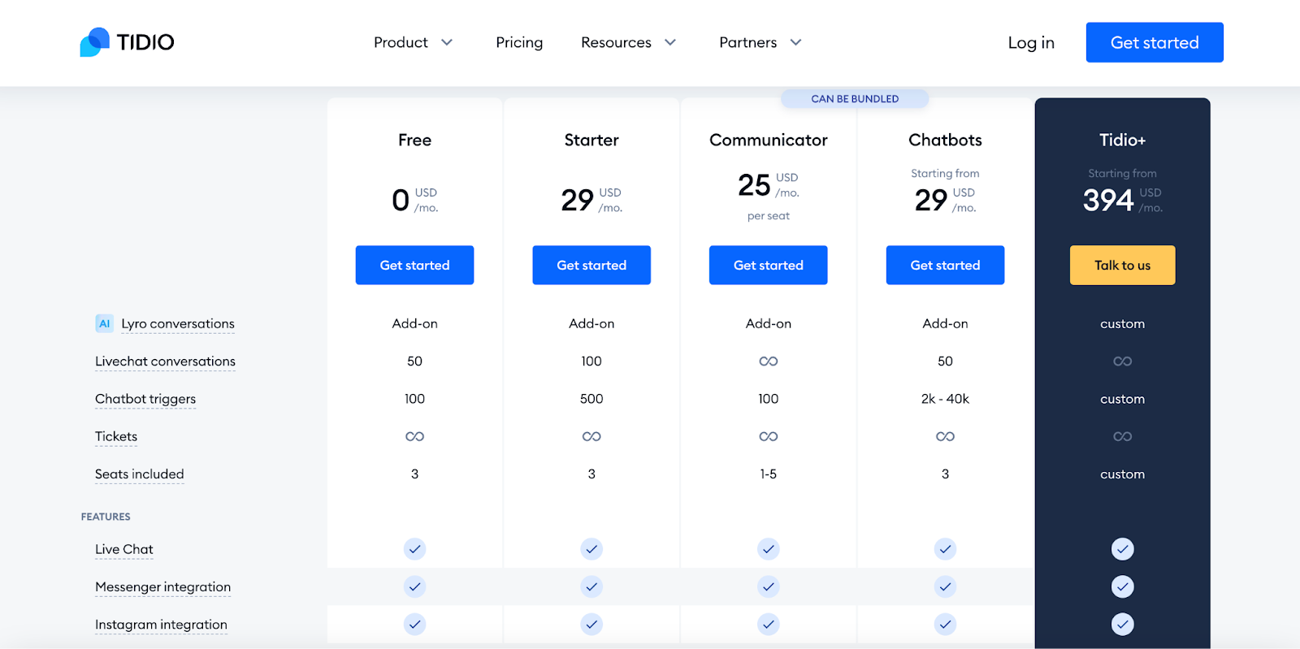Click the infinity icon for Communicator livechat conversations
Screen dimensions: 1300x649
point(768,361)
